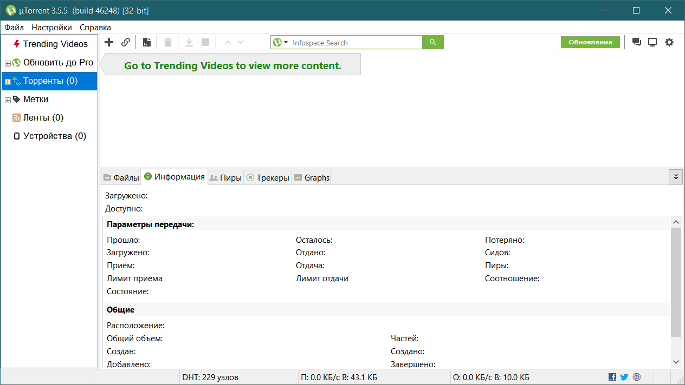
Task: Open settings gear icon in toolbar
Action: (x=669, y=42)
